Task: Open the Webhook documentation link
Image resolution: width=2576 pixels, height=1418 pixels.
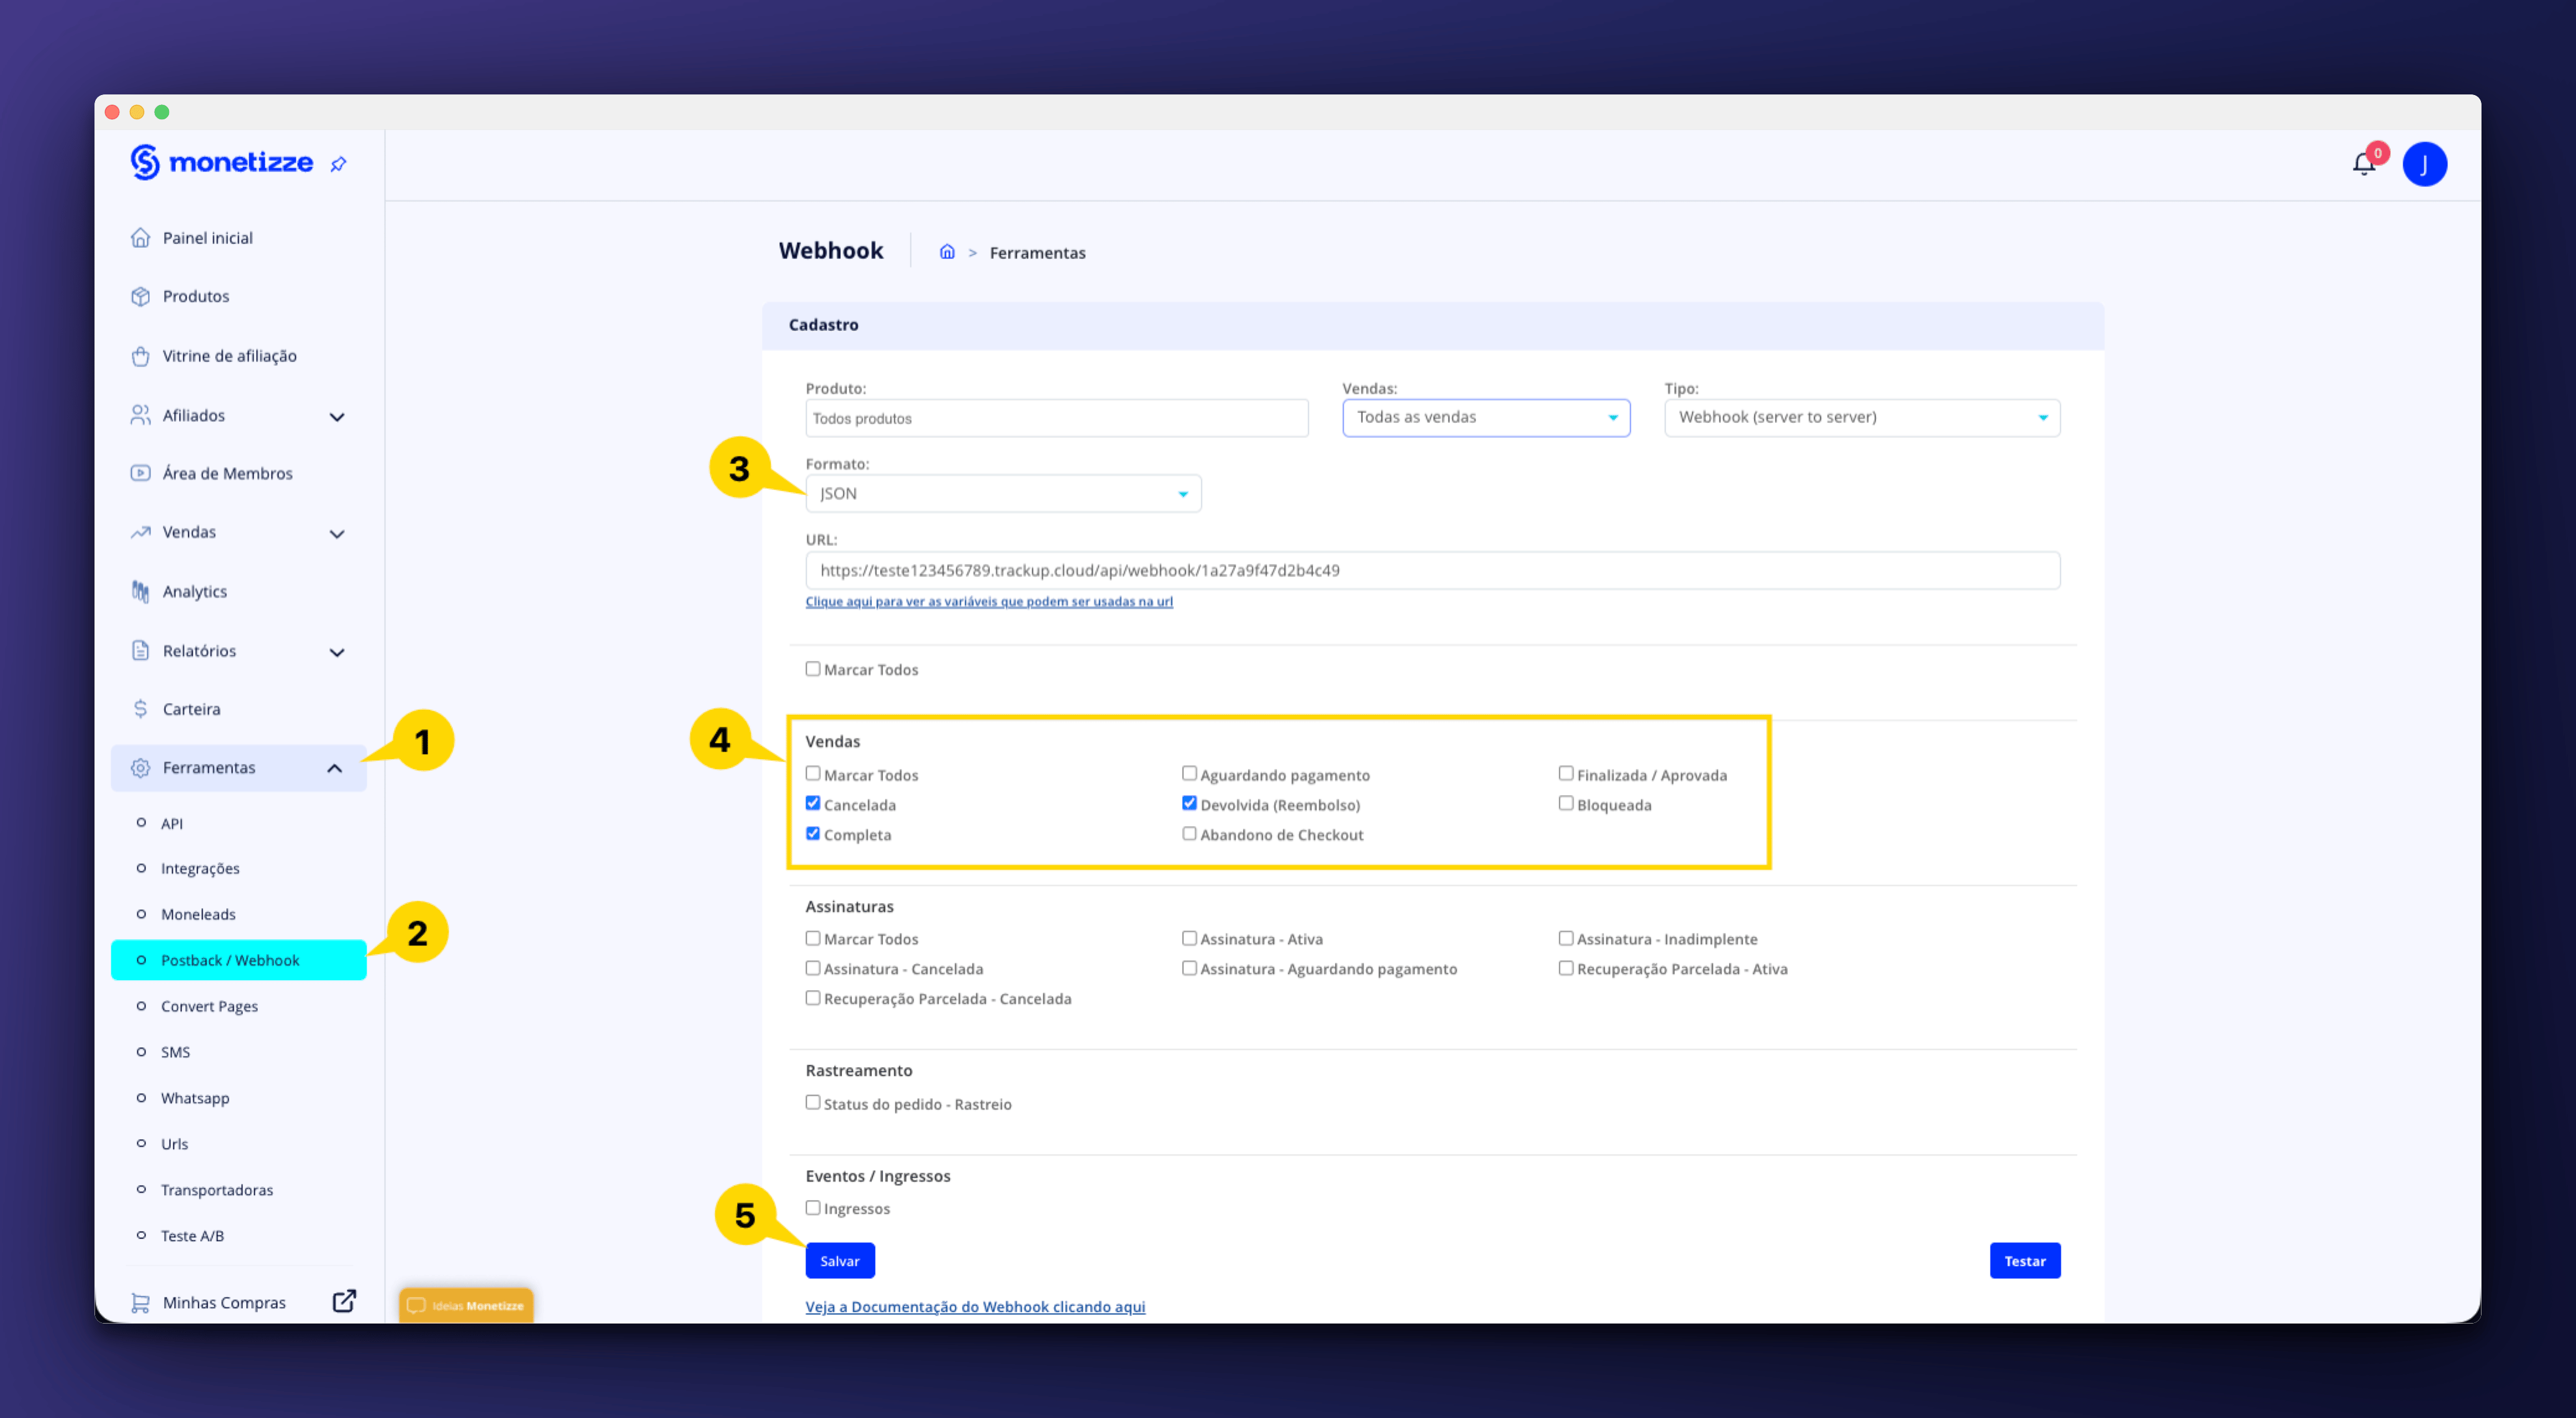Action: point(975,1307)
